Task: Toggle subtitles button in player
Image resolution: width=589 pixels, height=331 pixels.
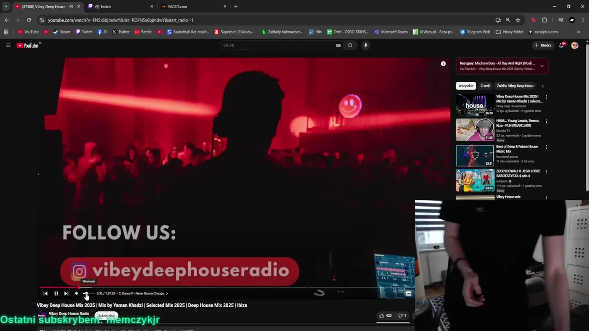Action: (x=408, y=293)
